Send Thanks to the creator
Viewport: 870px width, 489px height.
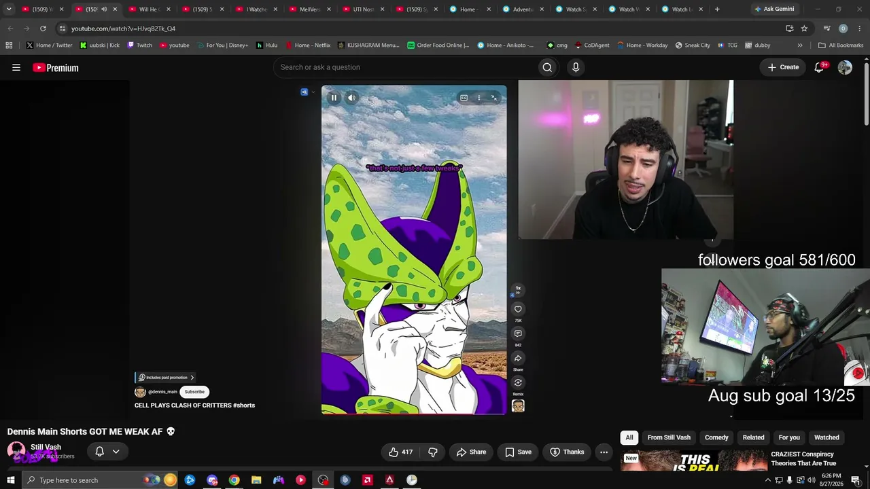(567, 452)
